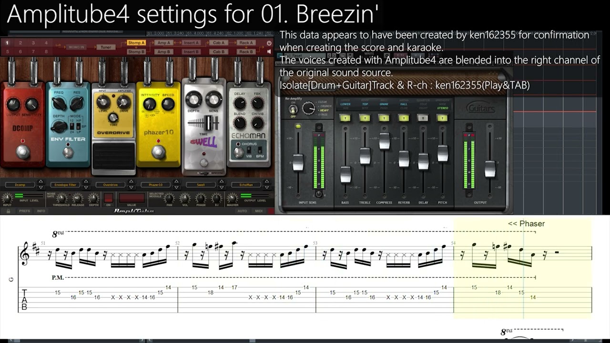
Task: Open the Dcomp stomp slot selector
Action: coord(20,184)
